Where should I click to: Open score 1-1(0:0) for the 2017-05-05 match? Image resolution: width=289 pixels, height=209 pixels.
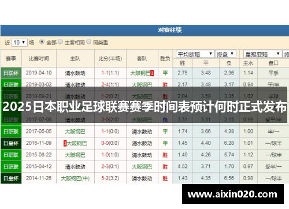point(110,132)
